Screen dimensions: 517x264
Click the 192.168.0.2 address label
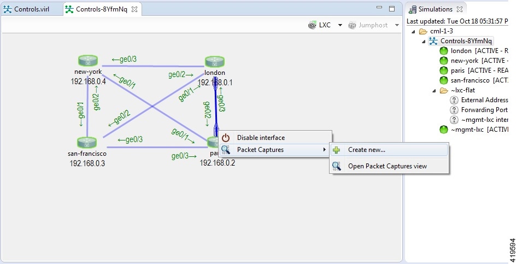(218, 163)
